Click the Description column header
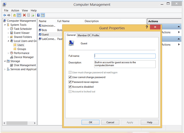The width and height of the screenshot is (184, 133). point(102,21)
